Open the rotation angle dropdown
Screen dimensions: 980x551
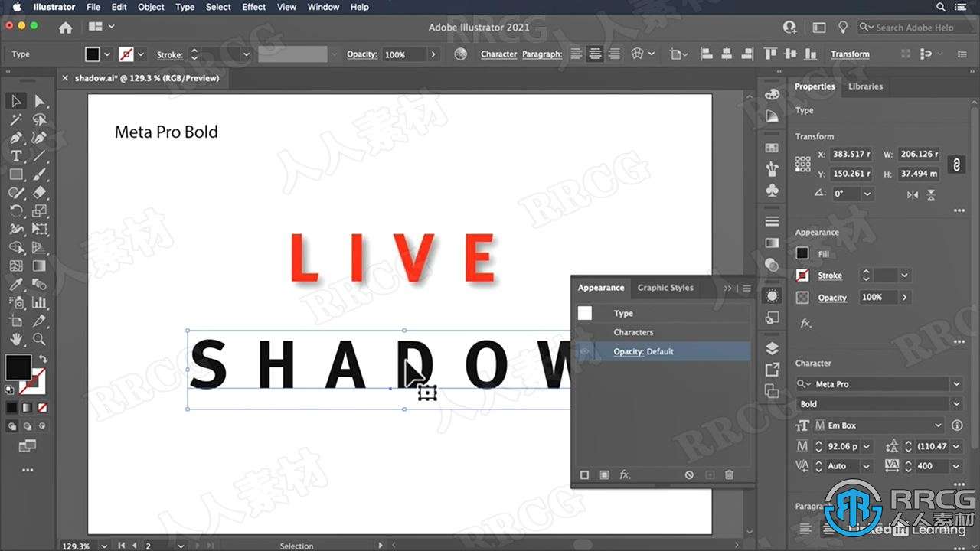click(867, 194)
